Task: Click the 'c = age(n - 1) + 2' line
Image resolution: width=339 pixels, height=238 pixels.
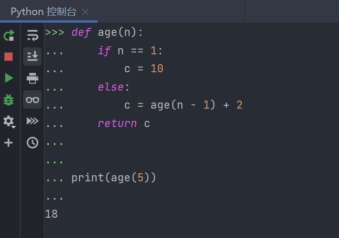Action: pos(183,105)
